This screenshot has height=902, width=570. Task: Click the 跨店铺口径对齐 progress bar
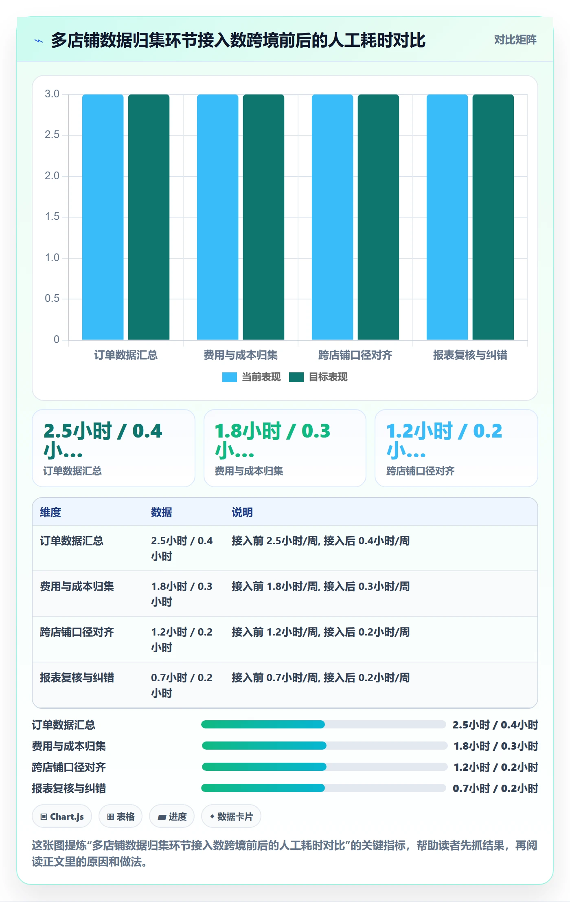coord(324,767)
